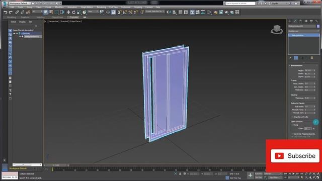Click the Sign In button
Screen dimensions: 322x181
tap(274, 4)
